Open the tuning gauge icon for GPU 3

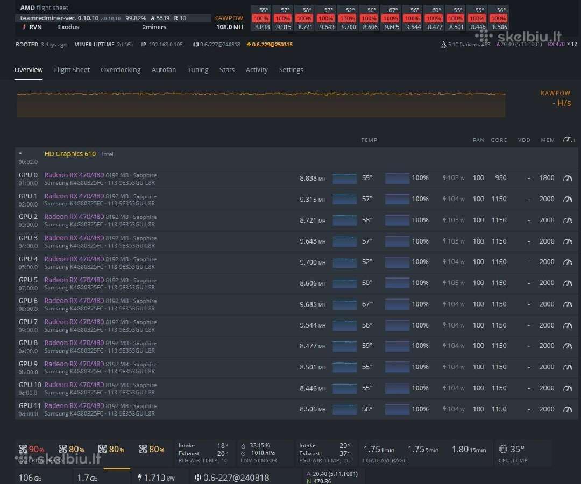click(568, 241)
